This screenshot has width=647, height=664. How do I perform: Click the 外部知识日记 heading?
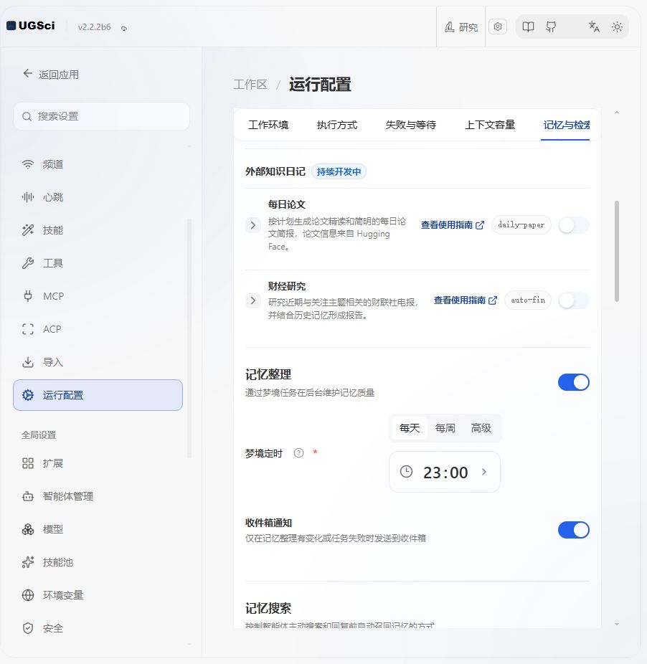[275, 171]
